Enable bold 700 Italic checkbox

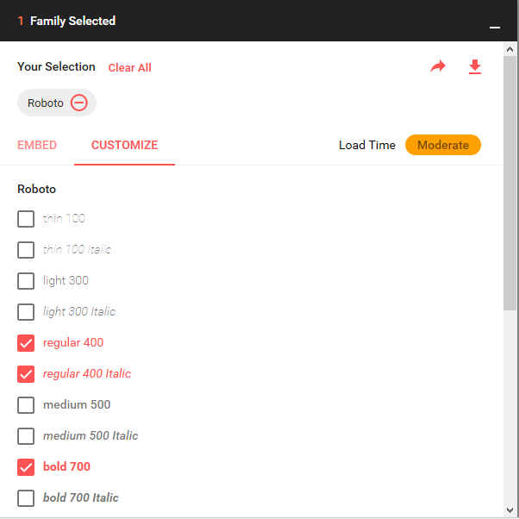[x=26, y=498]
